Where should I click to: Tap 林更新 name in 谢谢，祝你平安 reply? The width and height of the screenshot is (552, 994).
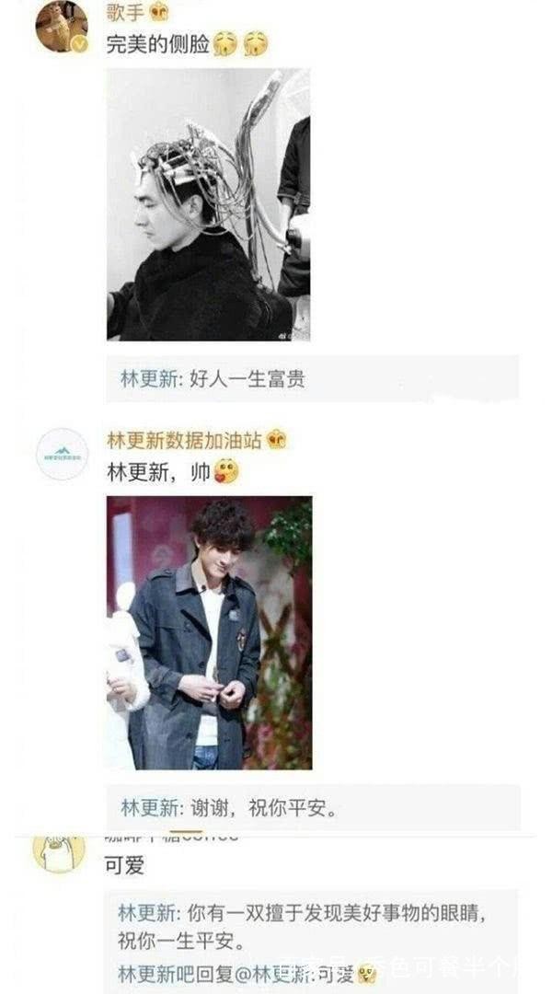click(x=150, y=808)
